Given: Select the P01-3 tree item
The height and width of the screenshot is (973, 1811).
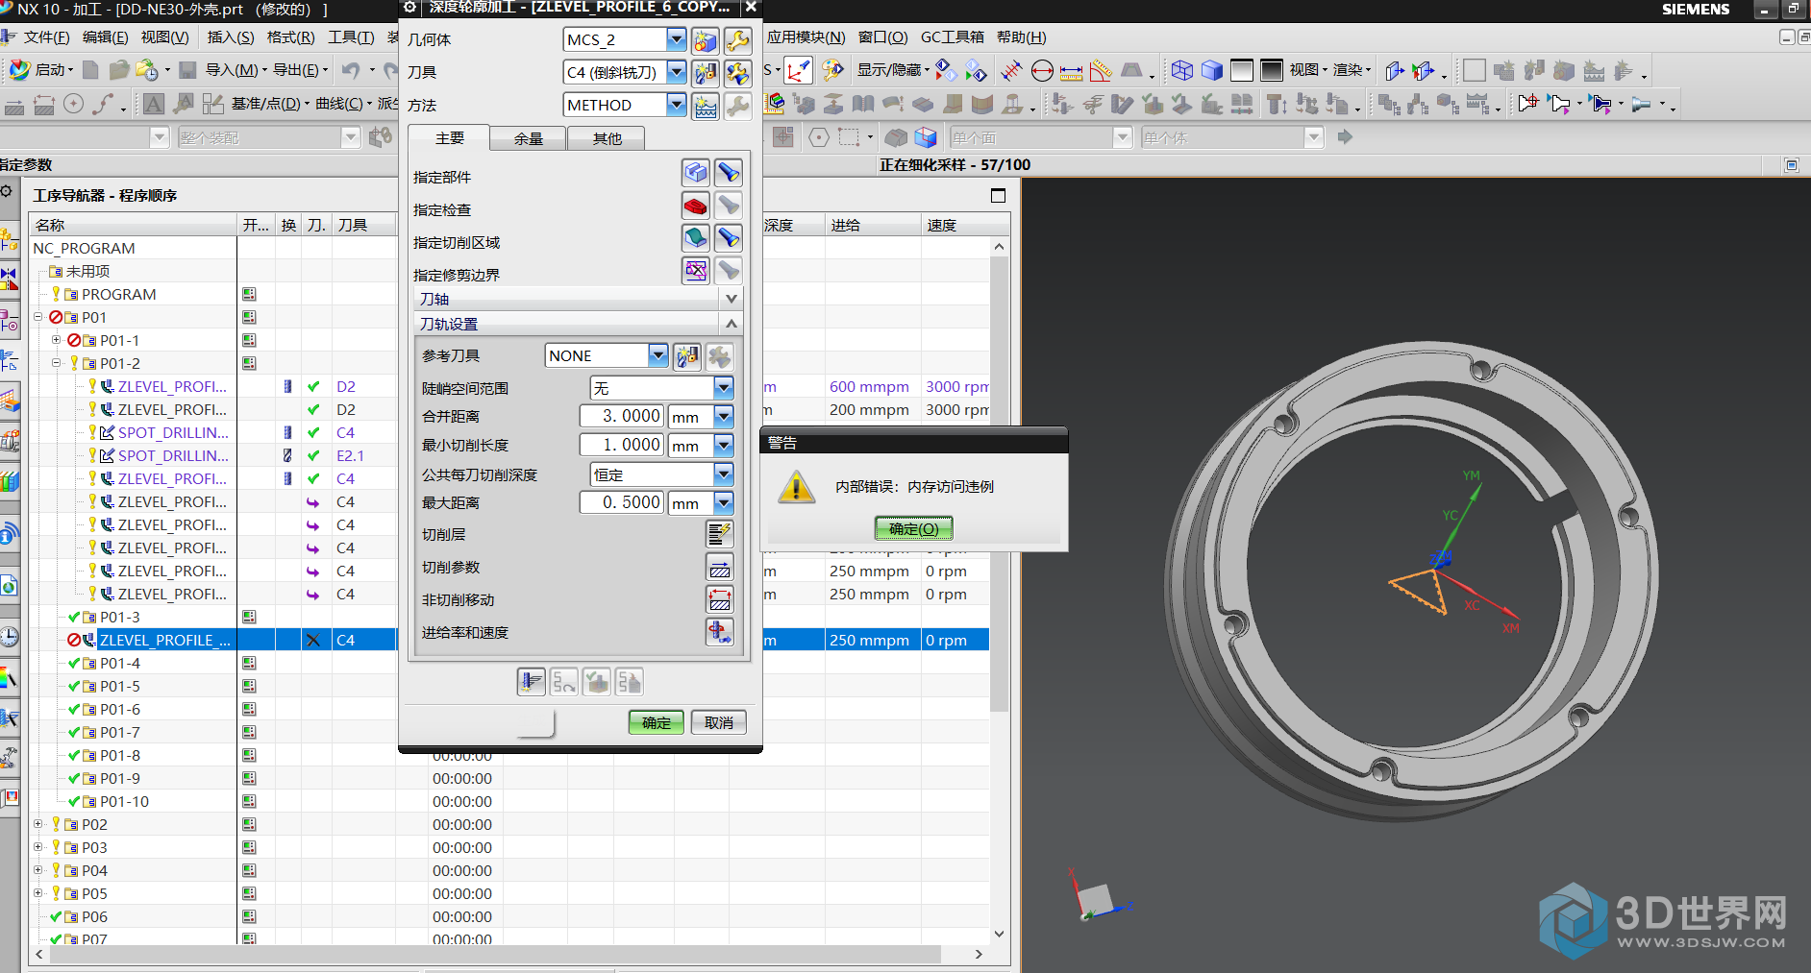Looking at the screenshot, I should pos(120,617).
